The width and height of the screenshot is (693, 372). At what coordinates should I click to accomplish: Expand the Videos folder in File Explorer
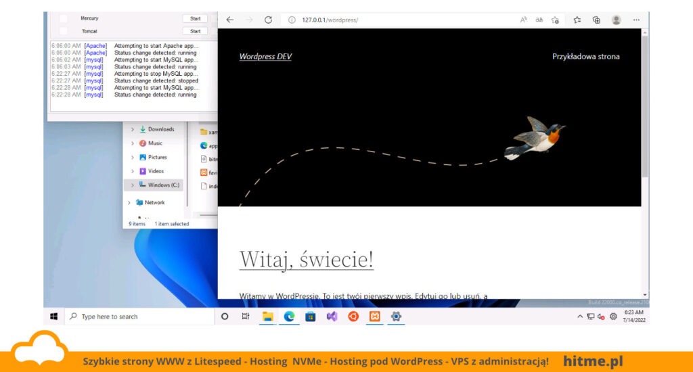(132, 171)
